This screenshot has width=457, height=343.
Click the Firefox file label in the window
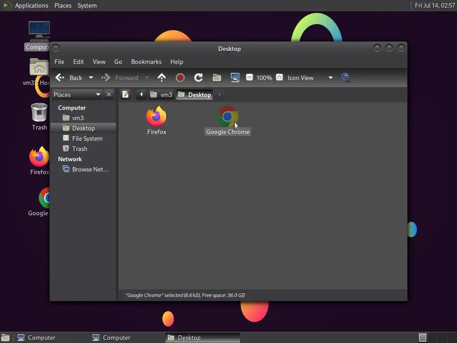[157, 132]
